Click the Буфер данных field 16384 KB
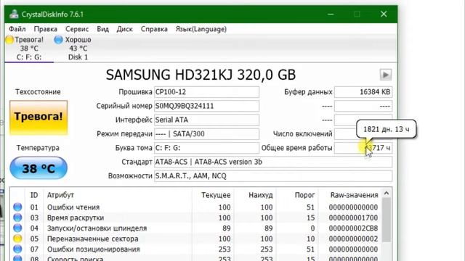 pyautogui.click(x=363, y=92)
